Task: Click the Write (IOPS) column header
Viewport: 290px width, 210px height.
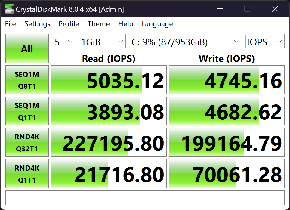Action: [227, 59]
